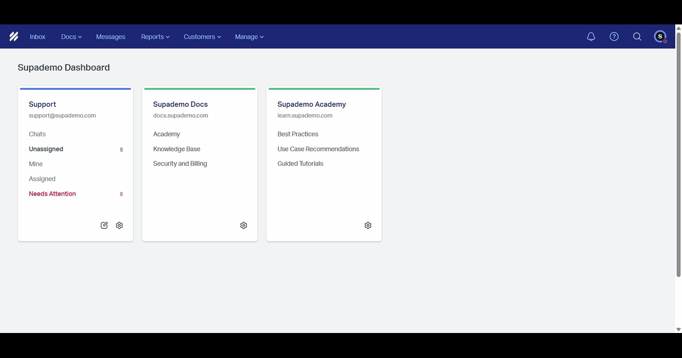Open Academy collection in Supademo Docs
Image resolution: width=682 pixels, height=358 pixels.
point(167,134)
